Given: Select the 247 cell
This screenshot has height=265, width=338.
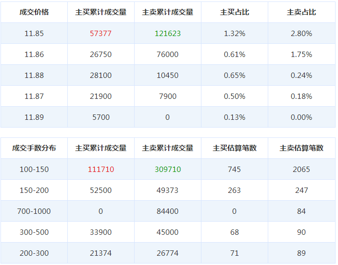Looking at the screenshot, I should coord(301,190).
